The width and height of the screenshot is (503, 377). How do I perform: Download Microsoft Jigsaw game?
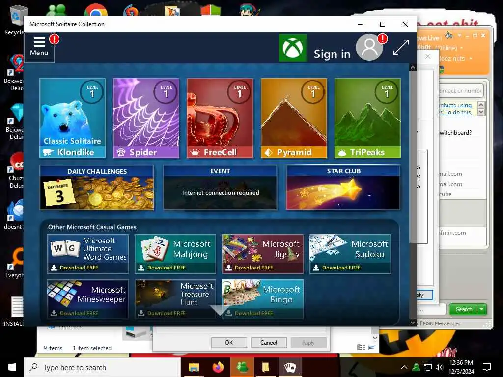262,254
